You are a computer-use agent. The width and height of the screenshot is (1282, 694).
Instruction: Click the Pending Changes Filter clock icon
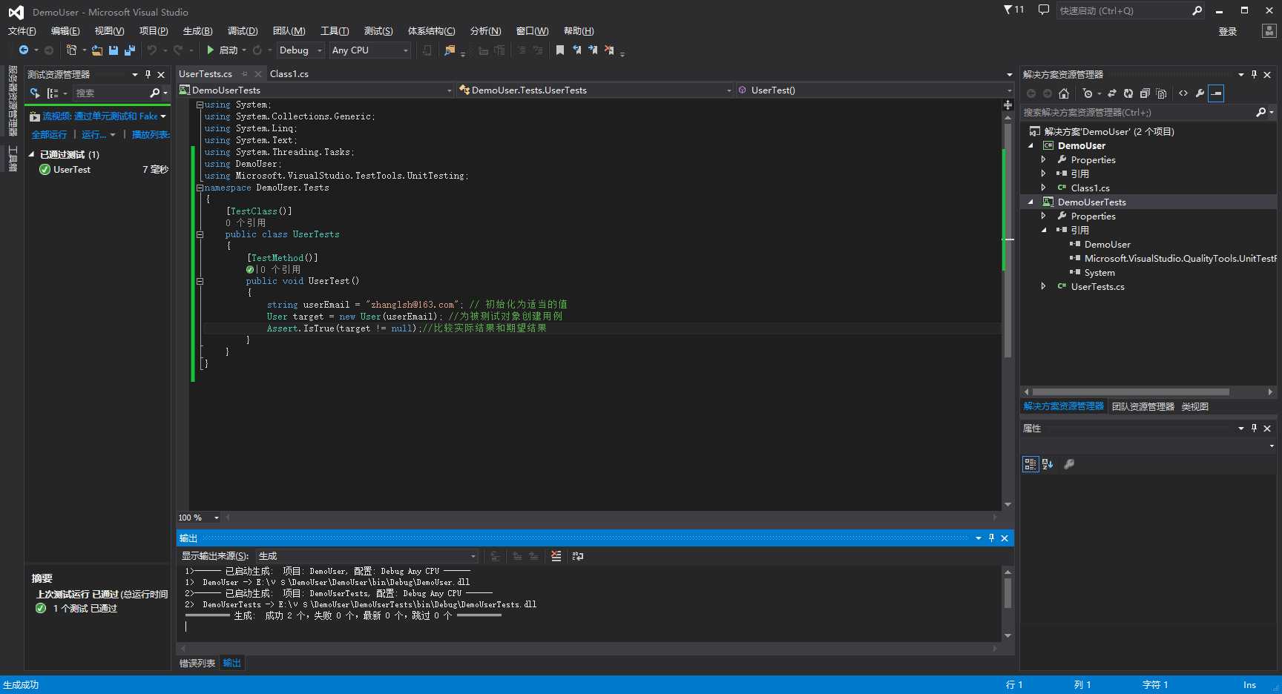point(1088,93)
